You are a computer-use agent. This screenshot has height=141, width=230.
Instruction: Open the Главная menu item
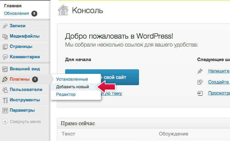13,6
